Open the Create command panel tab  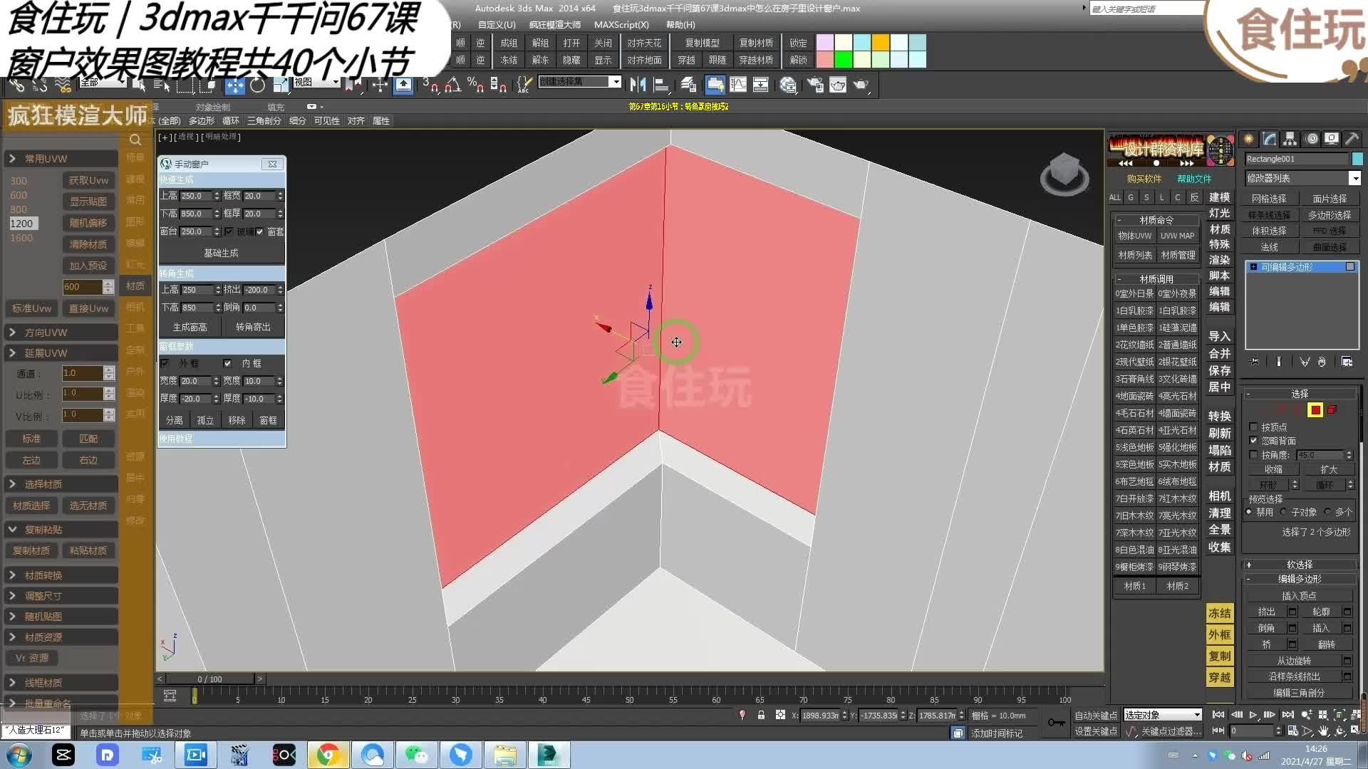point(1248,139)
